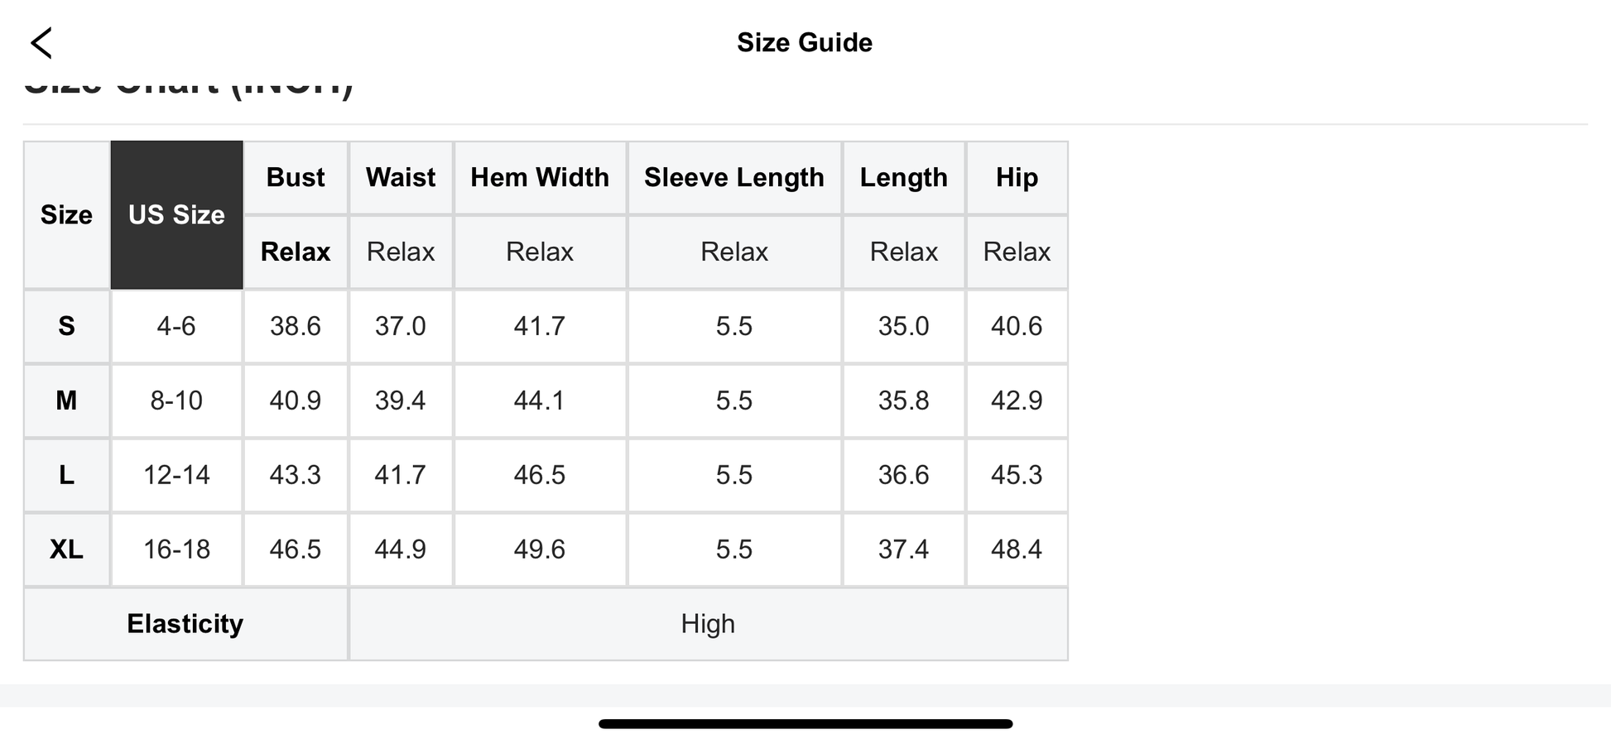Viewport: 1611px width, 744px height.
Task: Click the Elasticity row label
Action: pyautogui.click(x=185, y=624)
